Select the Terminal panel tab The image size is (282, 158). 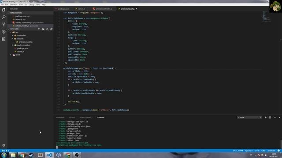click(x=101, y=118)
